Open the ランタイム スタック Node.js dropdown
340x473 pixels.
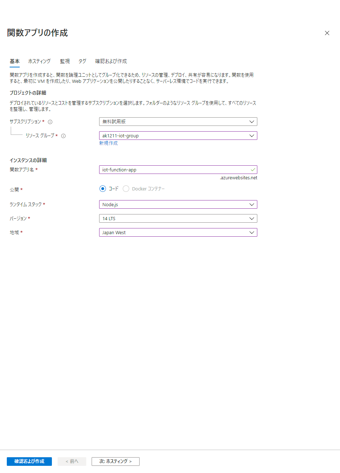pyautogui.click(x=178, y=204)
